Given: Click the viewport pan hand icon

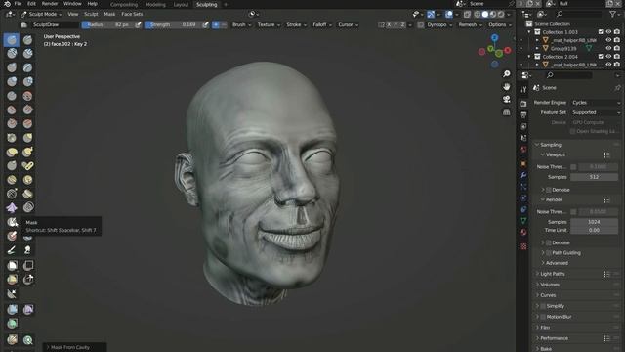Looking at the screenshot, I should 506,87.
